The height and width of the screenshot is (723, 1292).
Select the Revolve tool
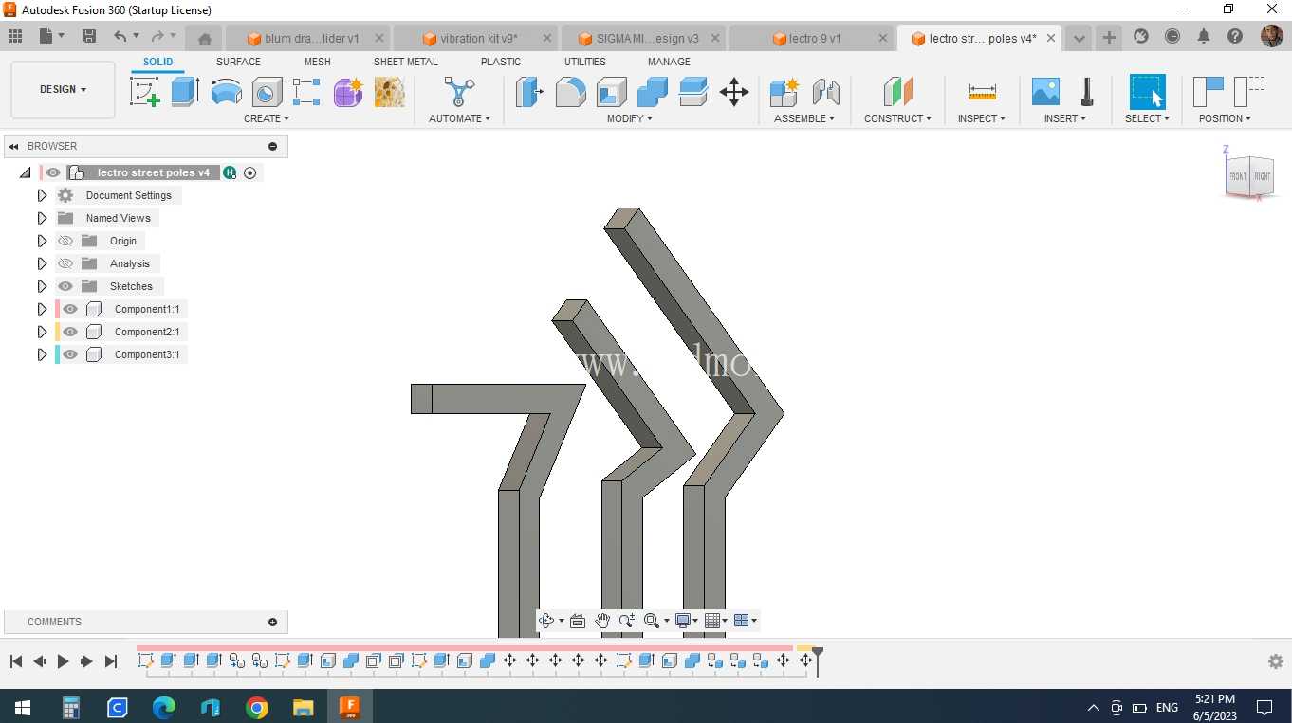pyautogui.click(x=226, y=92)
